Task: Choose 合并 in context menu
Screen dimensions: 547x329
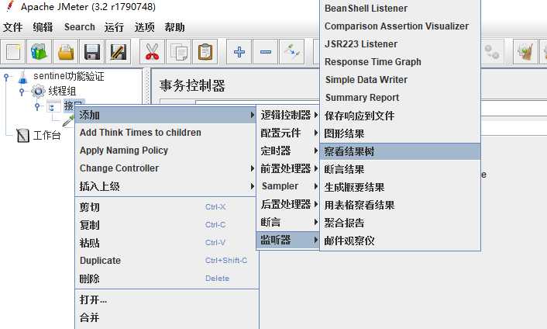Action: pyautogui.click(x=167, y=317)
